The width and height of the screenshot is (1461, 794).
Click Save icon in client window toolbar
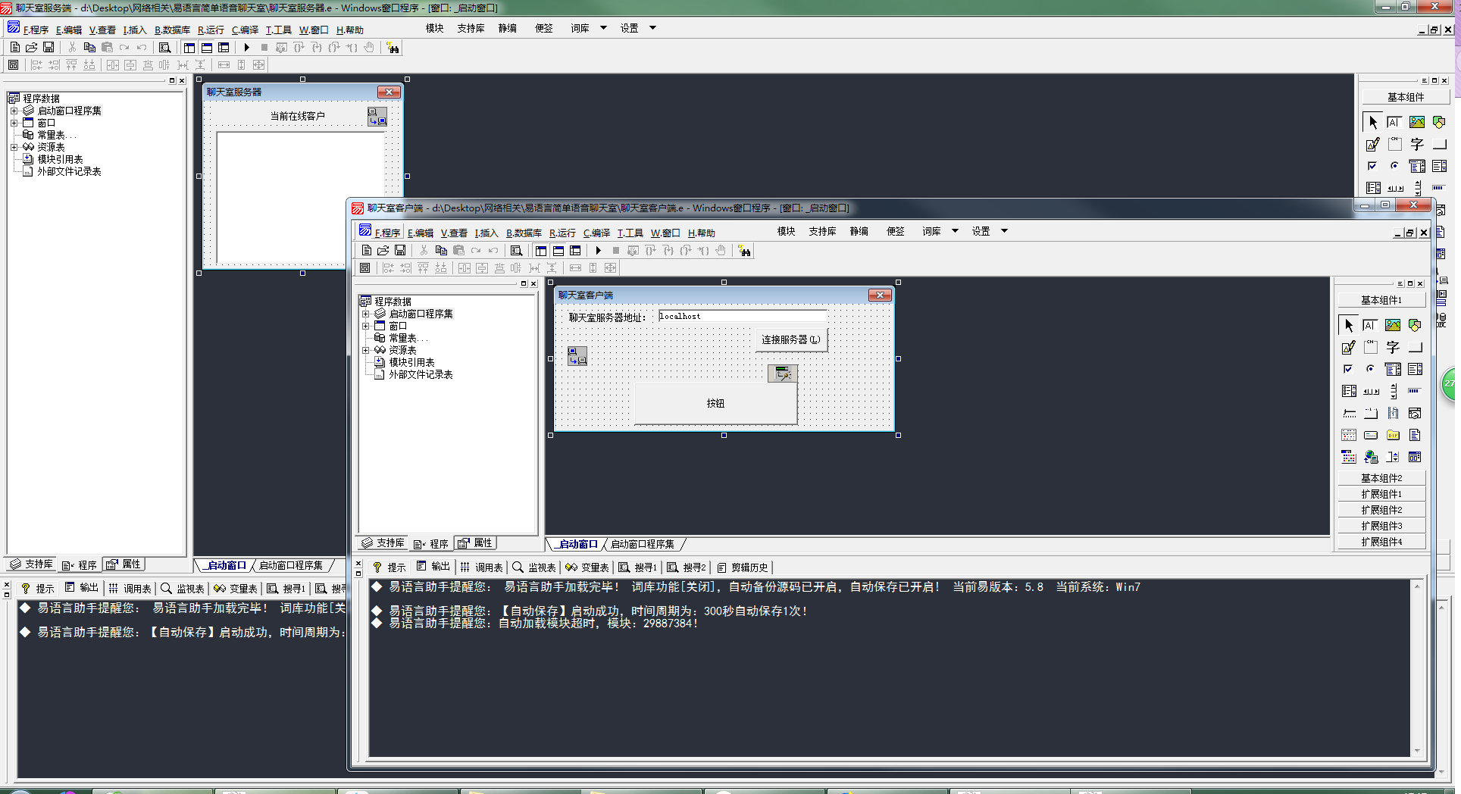[x=400, y=250]
